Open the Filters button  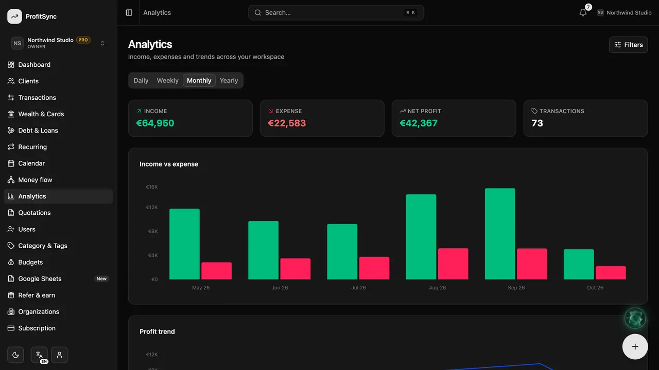point(628,45)
